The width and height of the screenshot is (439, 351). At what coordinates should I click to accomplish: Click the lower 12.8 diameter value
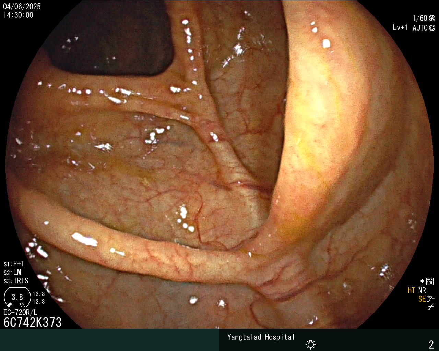[x=39, y=302]
